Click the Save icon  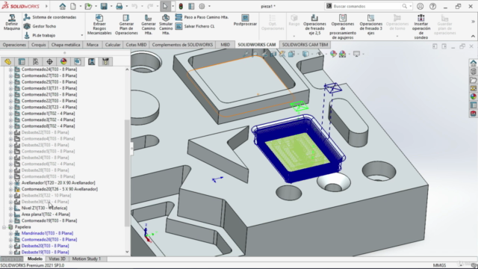(104, 6)
